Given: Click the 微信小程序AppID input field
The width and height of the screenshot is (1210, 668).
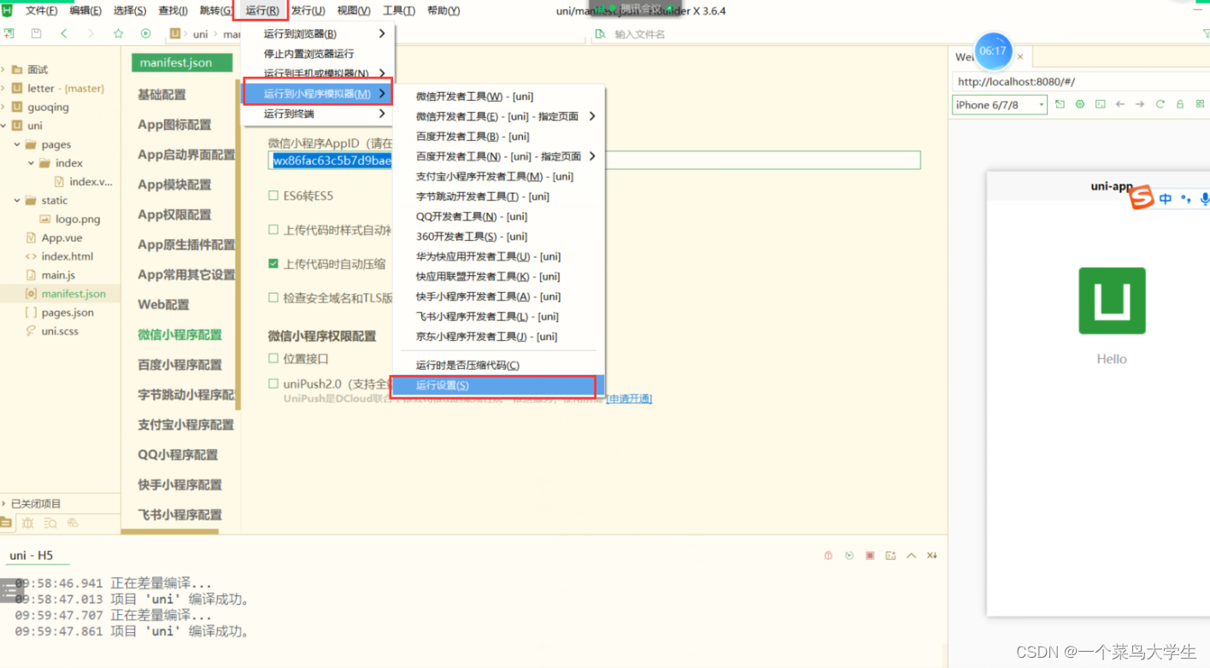Looking at the screenshot, I should [594, 160].
